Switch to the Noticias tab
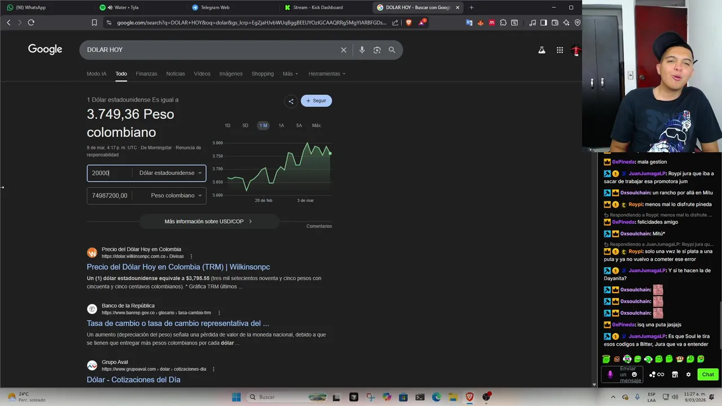722x406 pixels. point(175,74)
